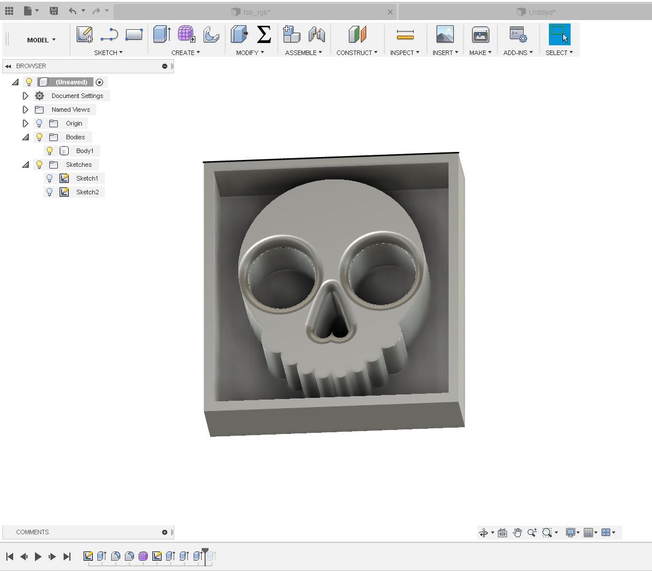652x571 pixels.
Task: Collapse the Bodies folder
Action: [25, 137]
